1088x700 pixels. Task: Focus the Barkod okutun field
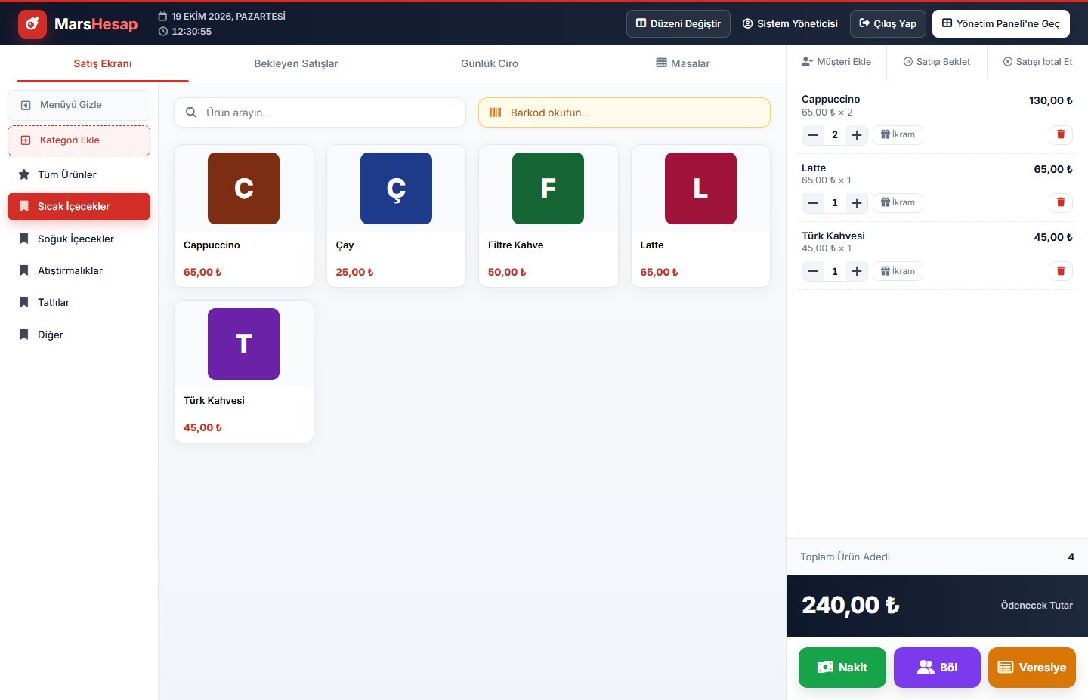click(624, 113)
